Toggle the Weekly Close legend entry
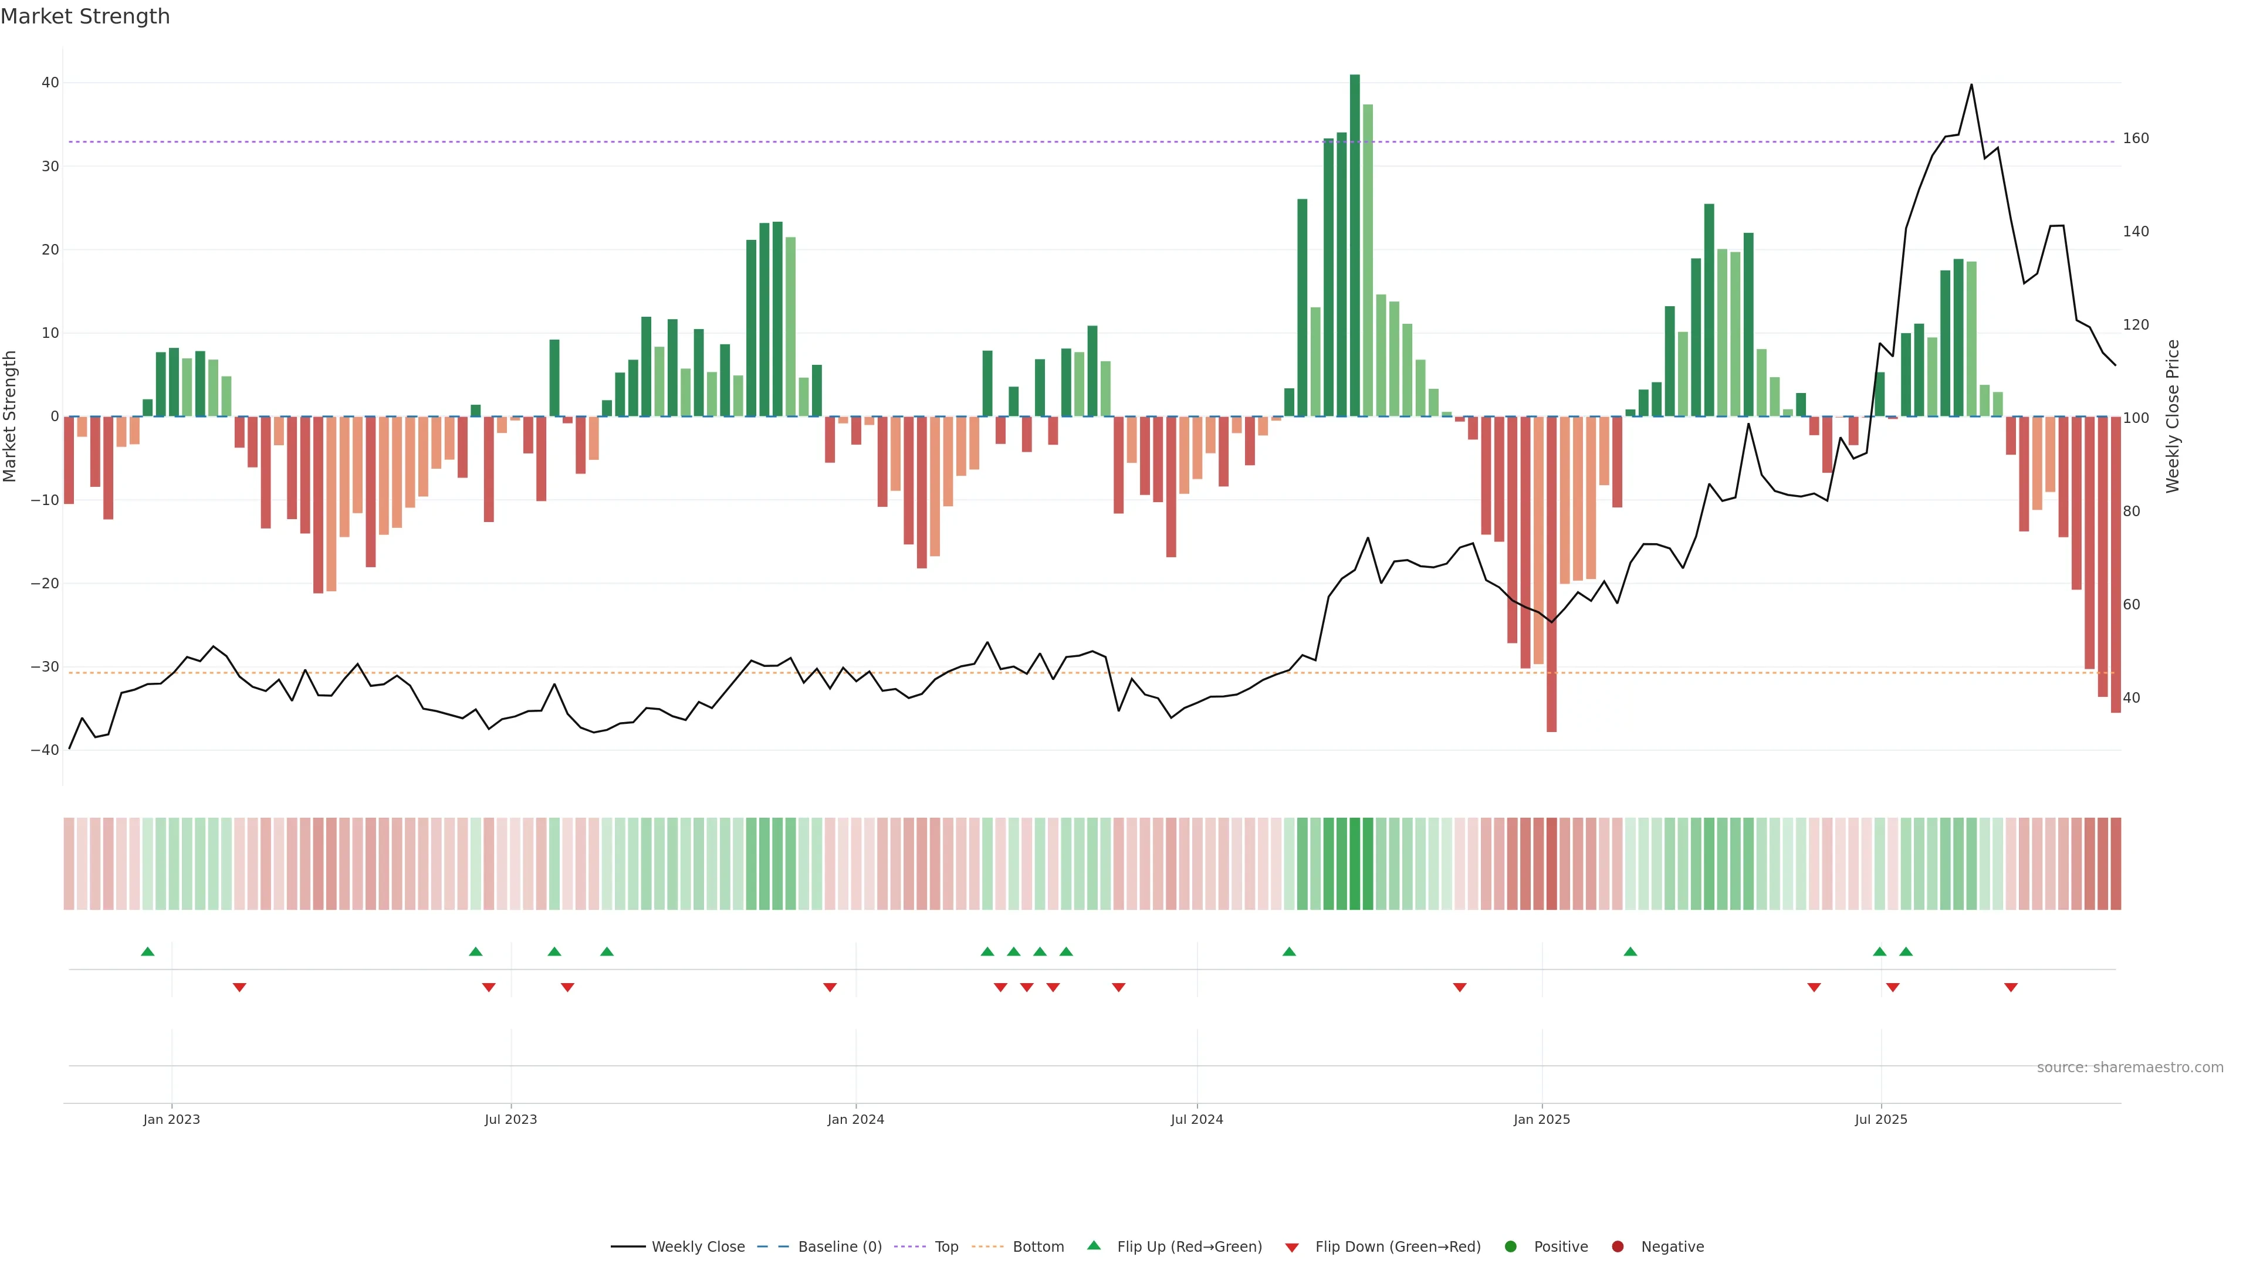The height and width of the screenshot is (1267, 2253). click(697, 1246)
